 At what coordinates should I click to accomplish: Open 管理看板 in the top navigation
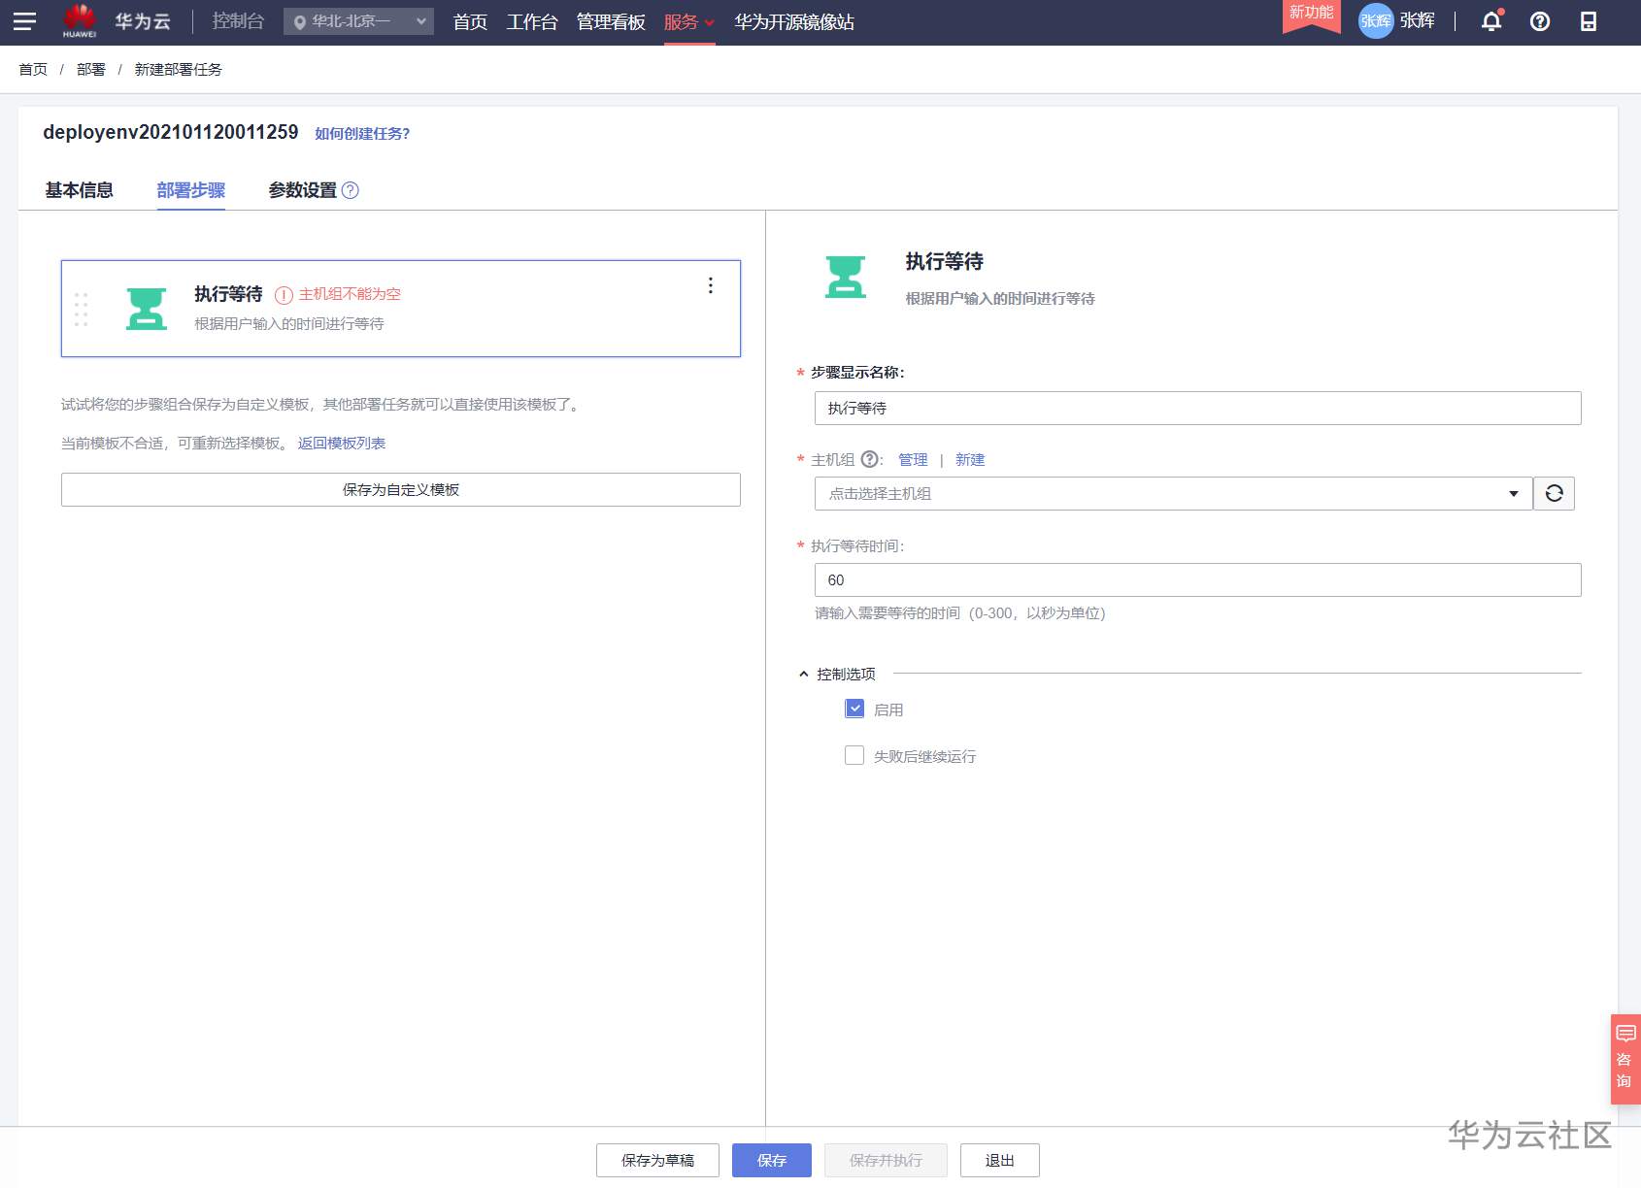pyautogui.click(x=611, y=22)
